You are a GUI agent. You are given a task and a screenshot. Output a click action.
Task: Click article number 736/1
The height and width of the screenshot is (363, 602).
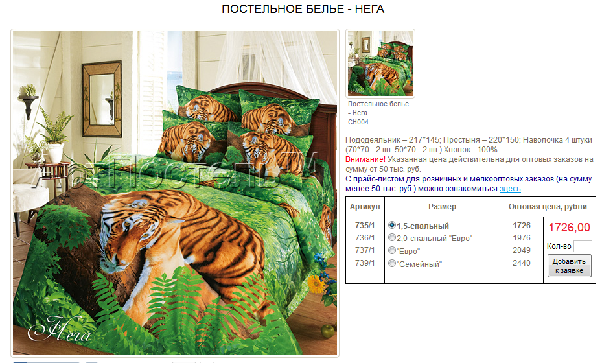365,238
